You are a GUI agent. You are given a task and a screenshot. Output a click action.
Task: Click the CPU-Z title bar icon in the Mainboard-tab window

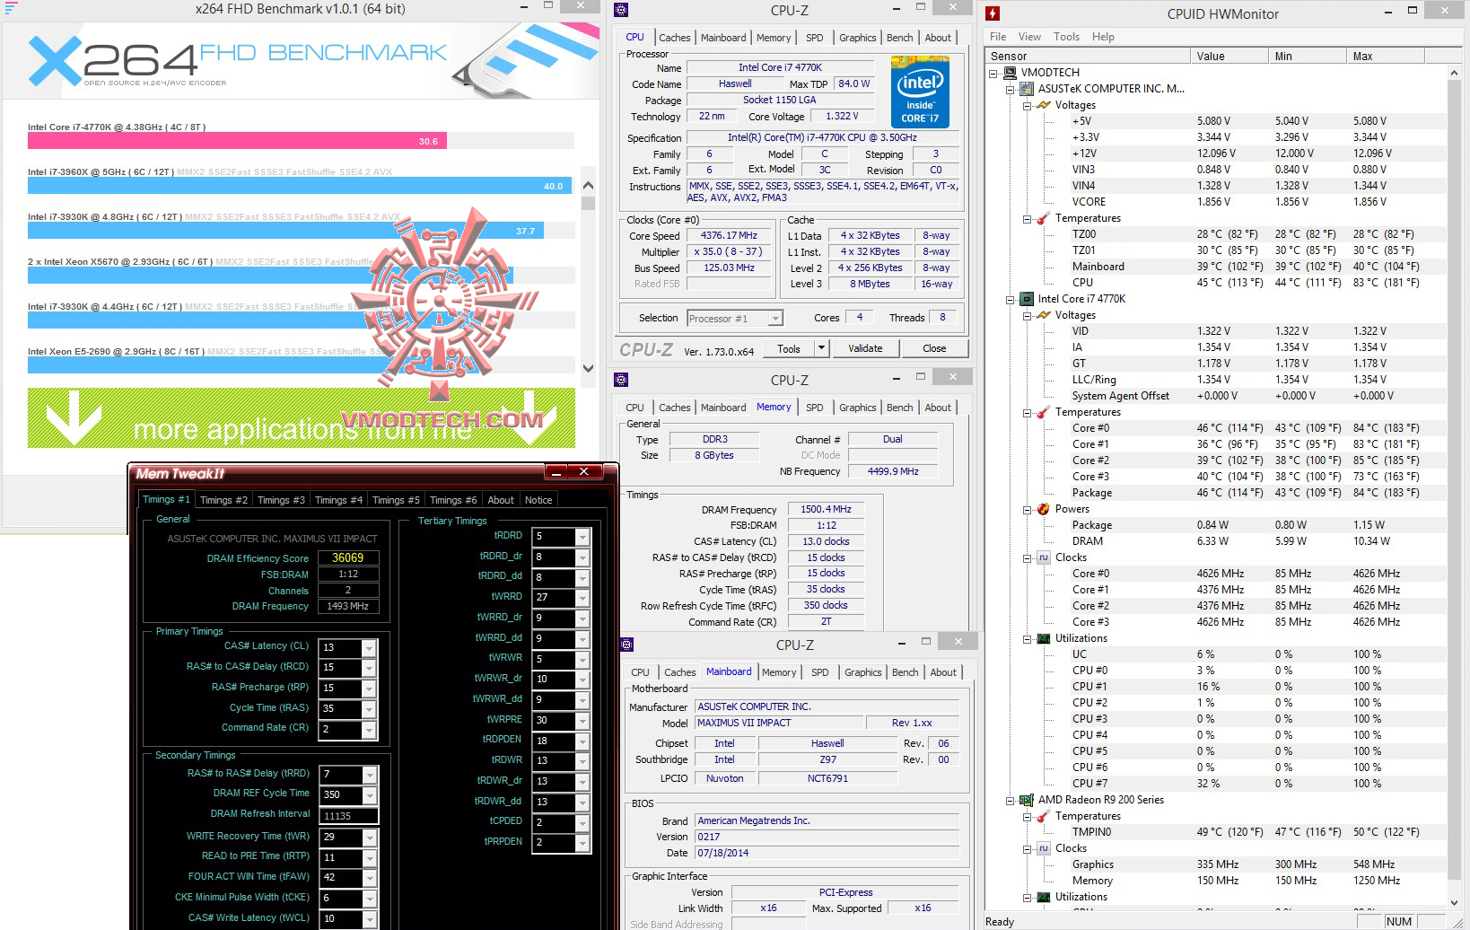click(626, 644)
